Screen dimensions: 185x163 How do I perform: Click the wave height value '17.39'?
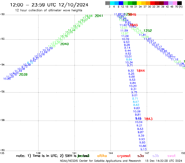pos(86,18)
